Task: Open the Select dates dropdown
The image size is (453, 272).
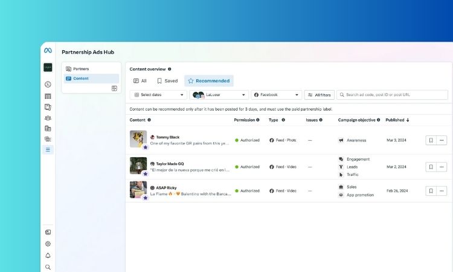Action: click(x=158, y=95)
